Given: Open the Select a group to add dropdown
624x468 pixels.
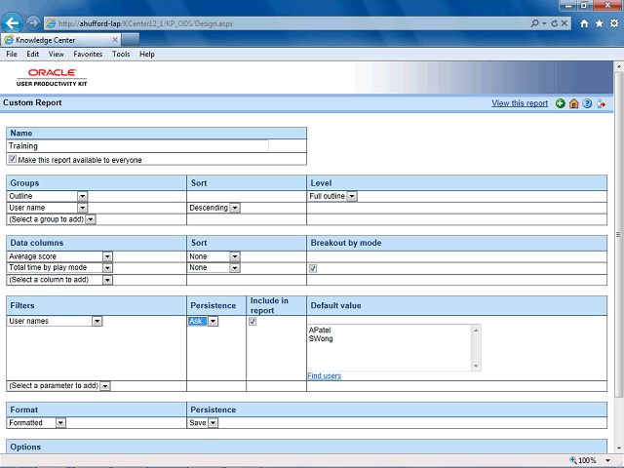Looking at the screenshot, I should [x=91, y=219].
